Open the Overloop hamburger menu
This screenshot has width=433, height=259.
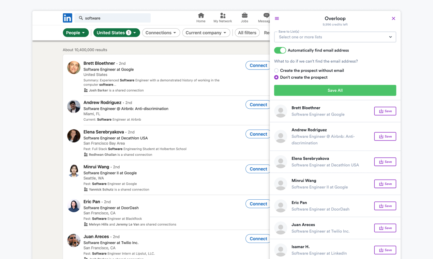point(277,18)
